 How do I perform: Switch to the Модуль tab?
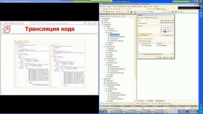(x=150, y=101)
